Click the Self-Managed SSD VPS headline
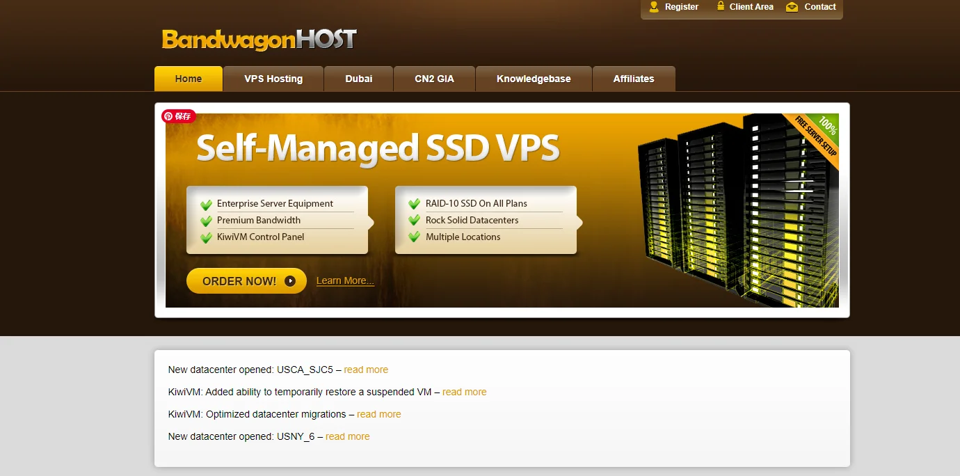 tap(378, 148)
